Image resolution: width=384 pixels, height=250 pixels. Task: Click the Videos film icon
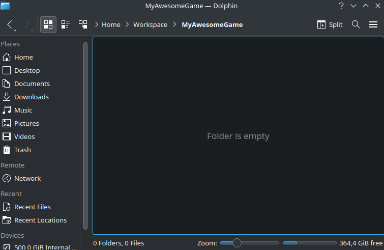click(7, 136)
